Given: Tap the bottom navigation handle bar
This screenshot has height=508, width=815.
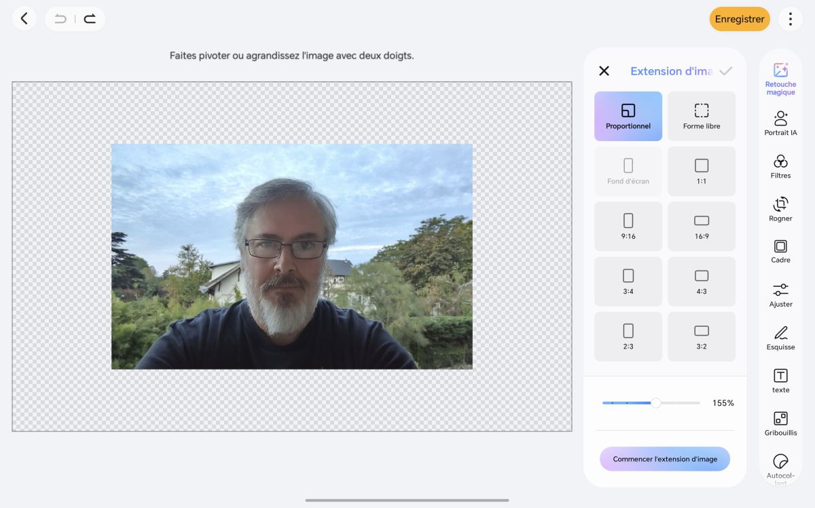Looking at the screenshot, I should pos(407,501).
